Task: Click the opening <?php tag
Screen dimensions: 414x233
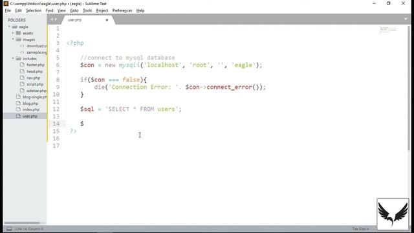Action: point(75,43)
